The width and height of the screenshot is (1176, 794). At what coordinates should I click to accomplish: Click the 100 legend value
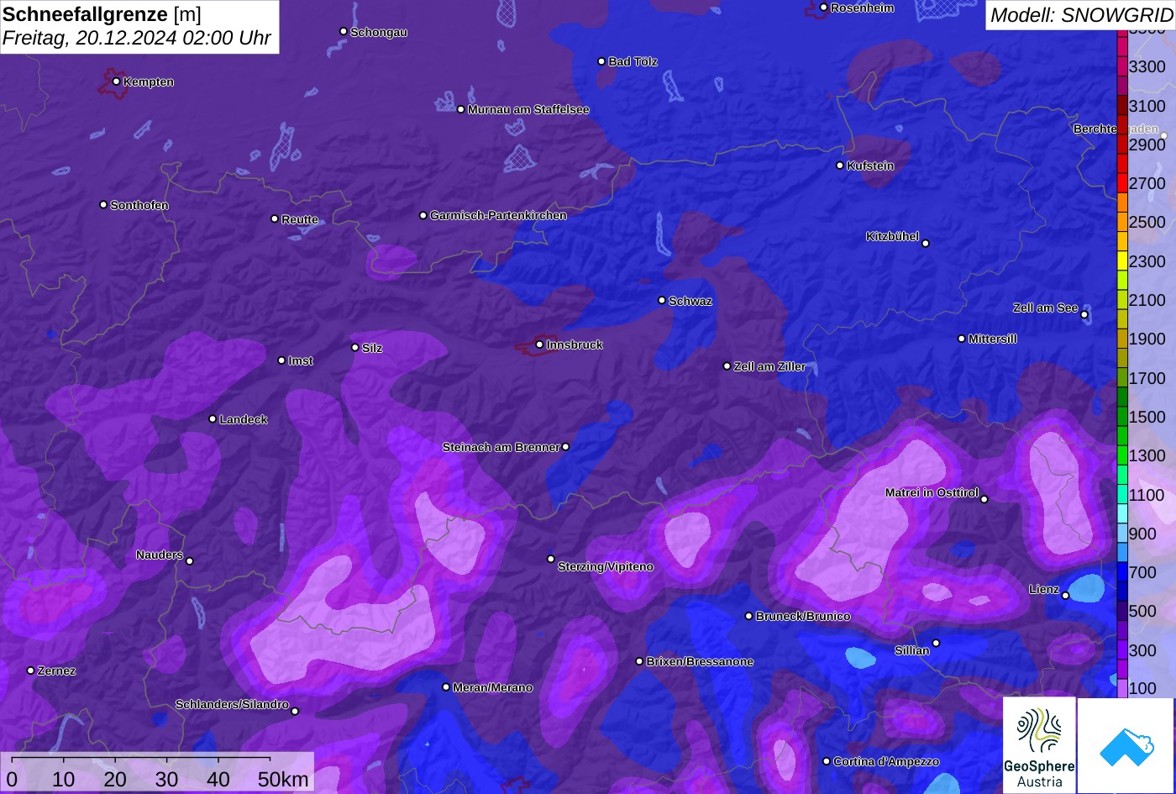1142,688
